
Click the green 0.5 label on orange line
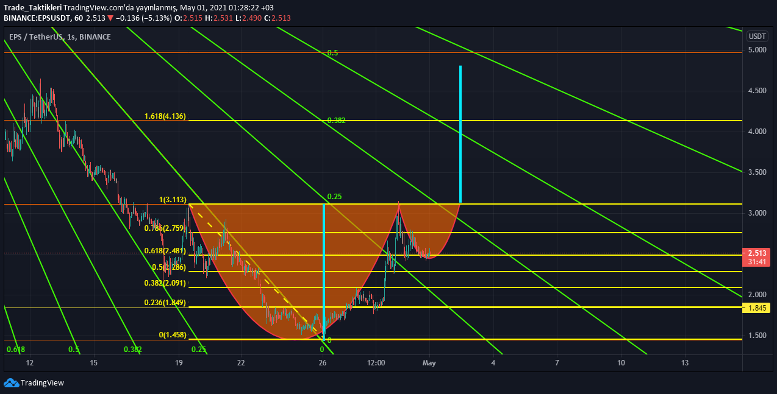pyautogui.click(x=332, y=53)
